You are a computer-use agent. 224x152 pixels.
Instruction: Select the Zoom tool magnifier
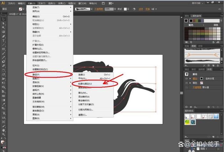click(4, 134)
